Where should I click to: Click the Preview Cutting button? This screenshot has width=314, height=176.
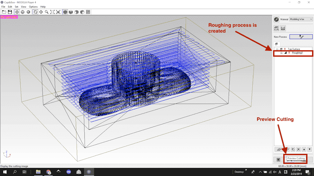290,160
